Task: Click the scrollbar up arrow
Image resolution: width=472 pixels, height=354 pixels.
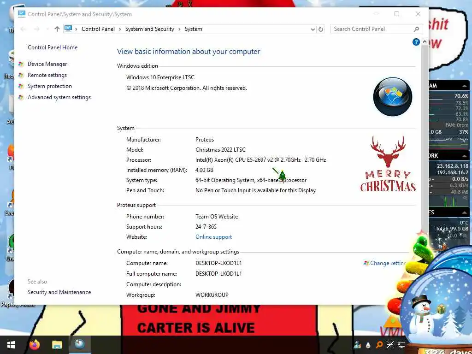Action: coord(425,41)
